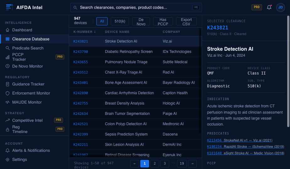Select the 510(k) filter

click(x=120, y=21)
